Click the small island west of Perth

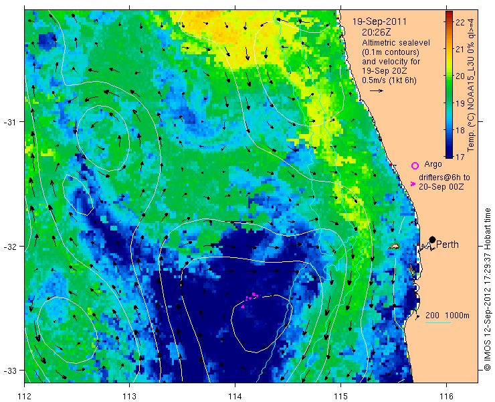394,247
